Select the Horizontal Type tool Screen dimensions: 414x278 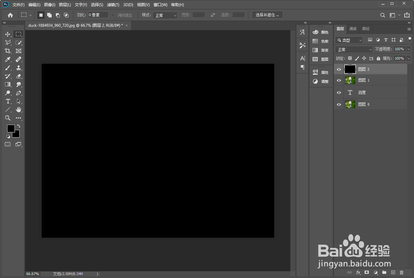(x=8, y=101)
